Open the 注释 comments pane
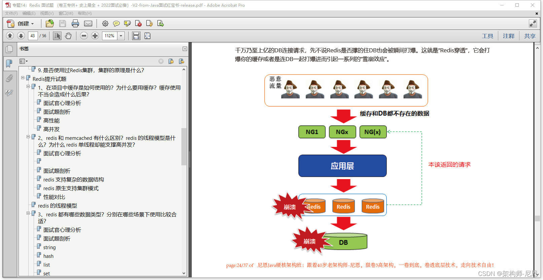The image size is (543, 280). pyautogui.click(x=509, y=36)
